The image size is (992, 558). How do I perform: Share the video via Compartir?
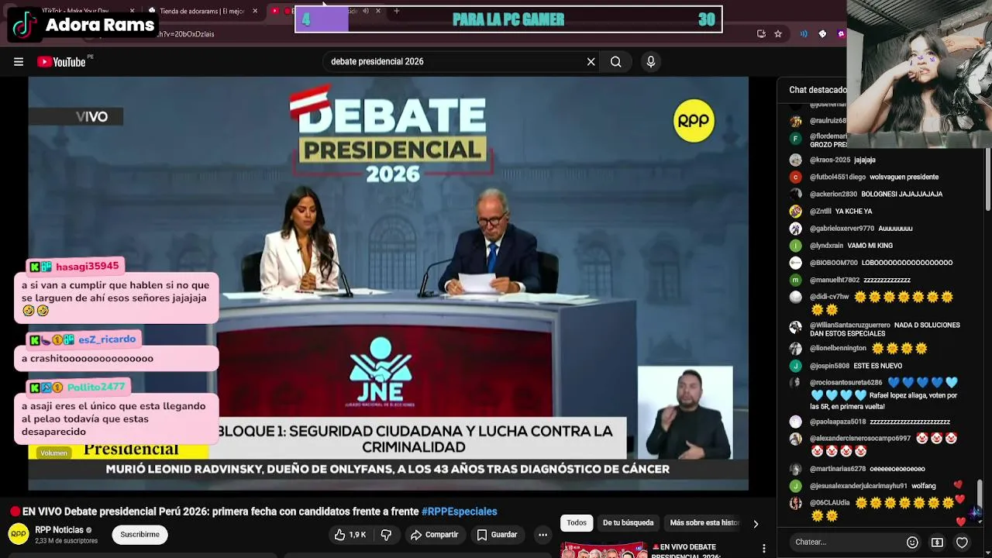tap(435, 535)
